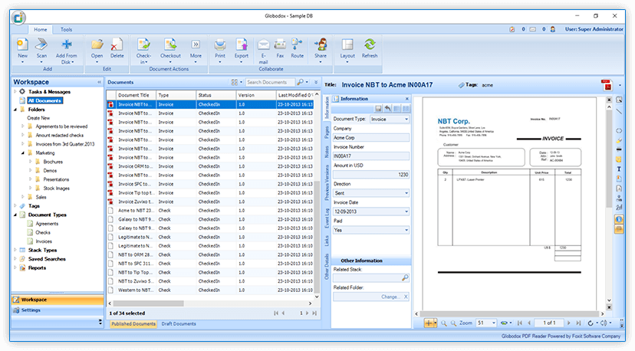Open the Notes vertical tab
The image size is (635, 351).
pyautogui.click(x=327, y=152)
